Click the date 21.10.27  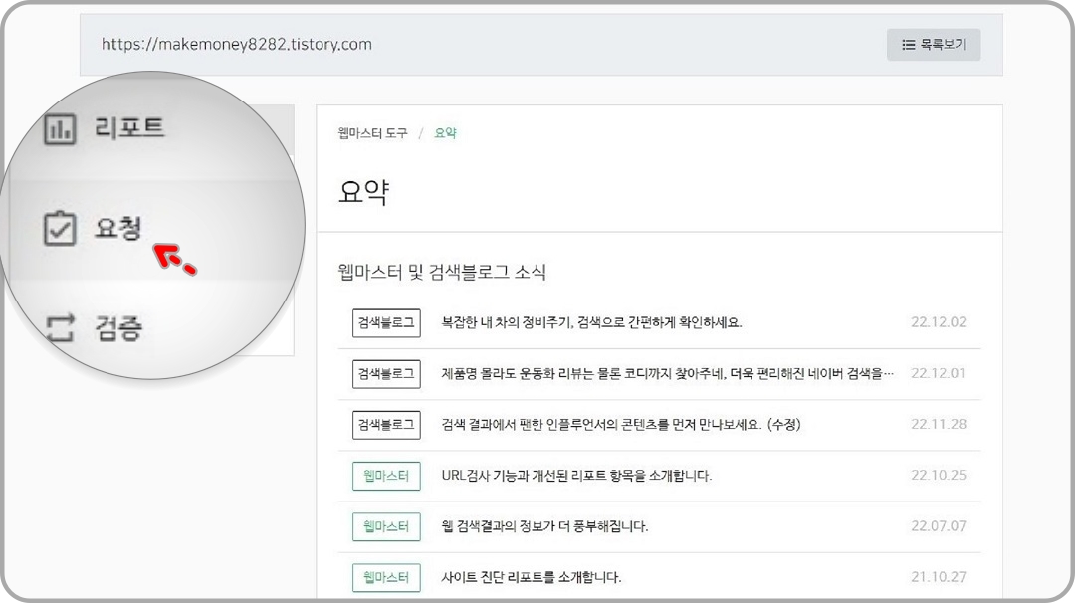pyautogui.click(x=938, y=577)
